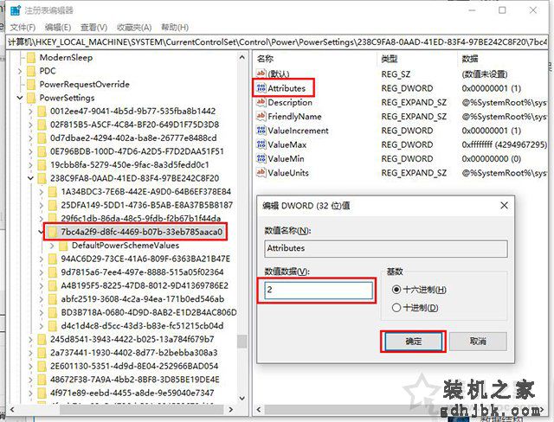Click the values pane horizontal scrollbar track
This screenshot has width=554, height=422.
pos(399,410)
